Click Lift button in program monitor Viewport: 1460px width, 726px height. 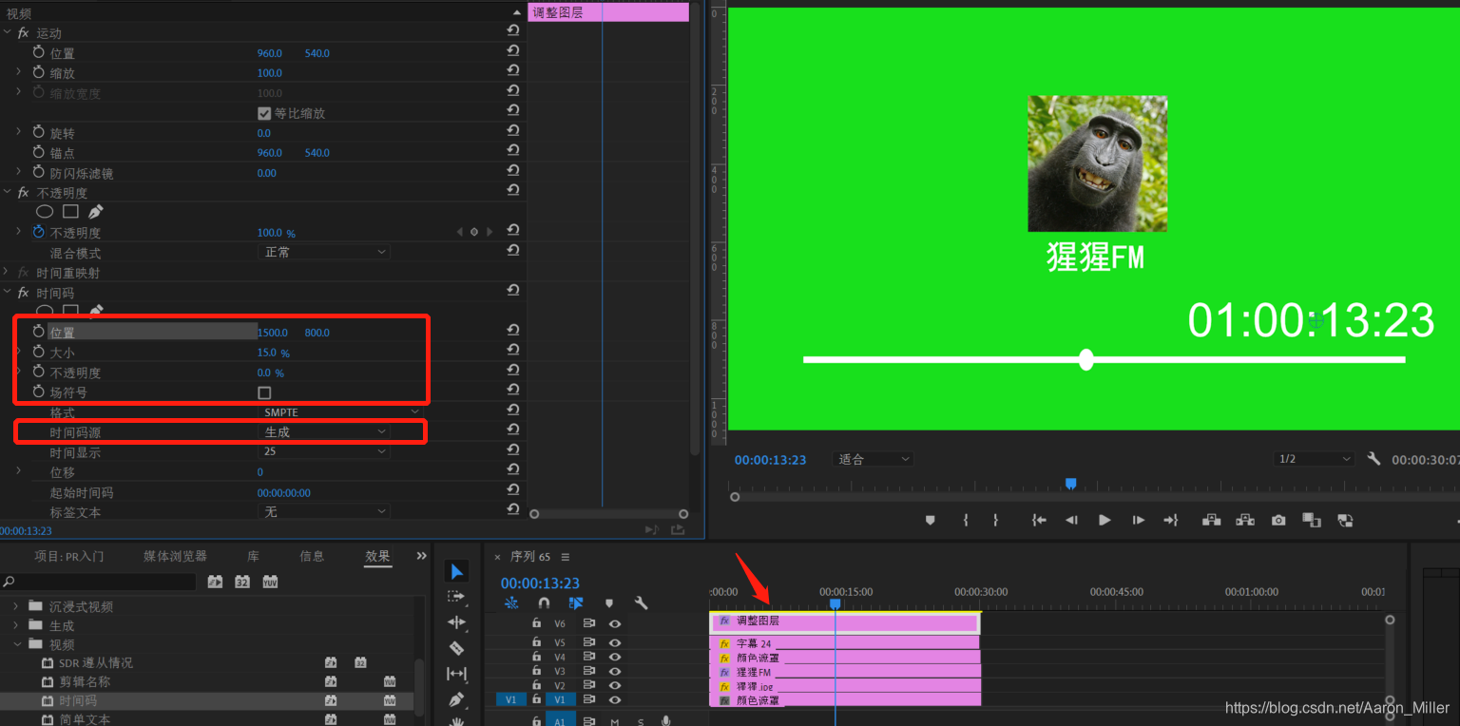[x=1211, y=520]
